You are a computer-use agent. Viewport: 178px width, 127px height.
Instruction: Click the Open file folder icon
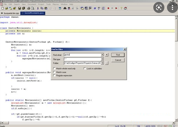click(x=6, y=8)
